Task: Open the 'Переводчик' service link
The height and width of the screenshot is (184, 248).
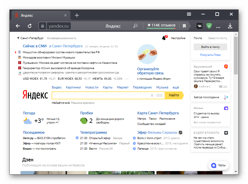Action: 142,87
